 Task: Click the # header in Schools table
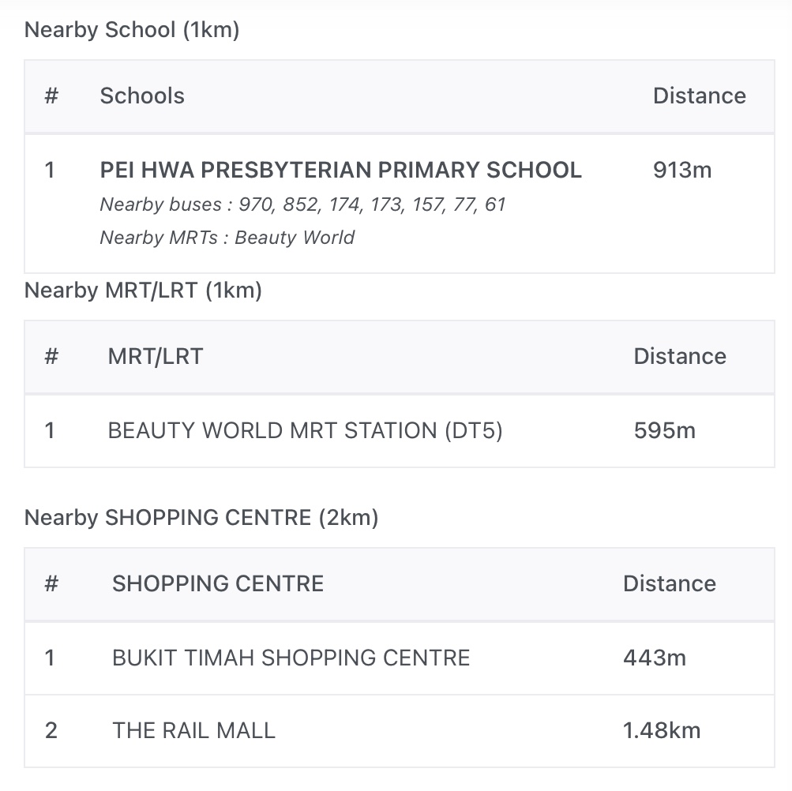pyautogui.click(x=51, y=96)
